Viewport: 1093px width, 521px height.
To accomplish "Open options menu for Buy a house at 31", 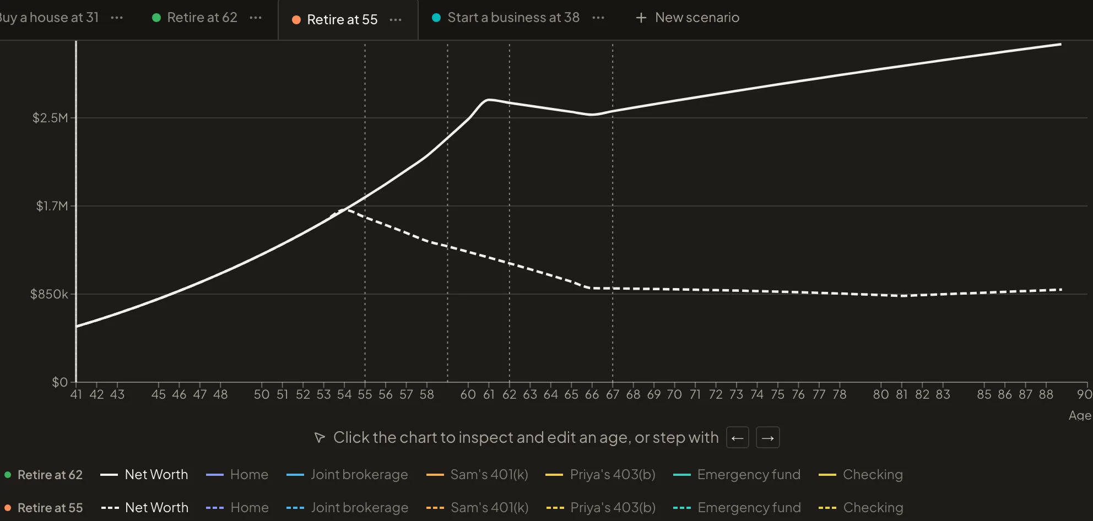I will pyautogui.click(x=117, y=18).
